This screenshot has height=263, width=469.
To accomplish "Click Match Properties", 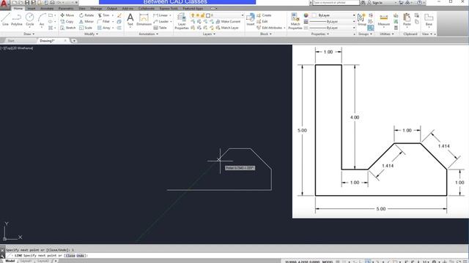I will (x=295, y=21).
